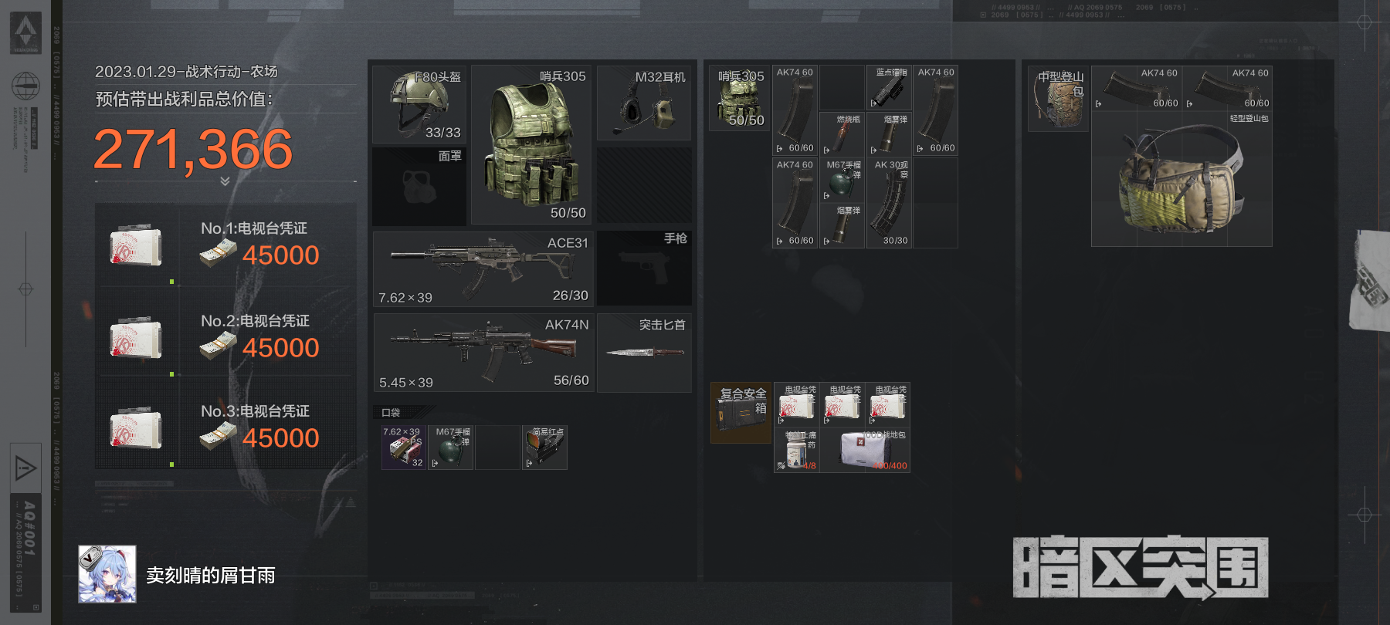This screenshot has height=625, width=1390.
Task: Click the AK74 60 magazine beside the 中型登山包 icon
Action: tap(1137, 88)
